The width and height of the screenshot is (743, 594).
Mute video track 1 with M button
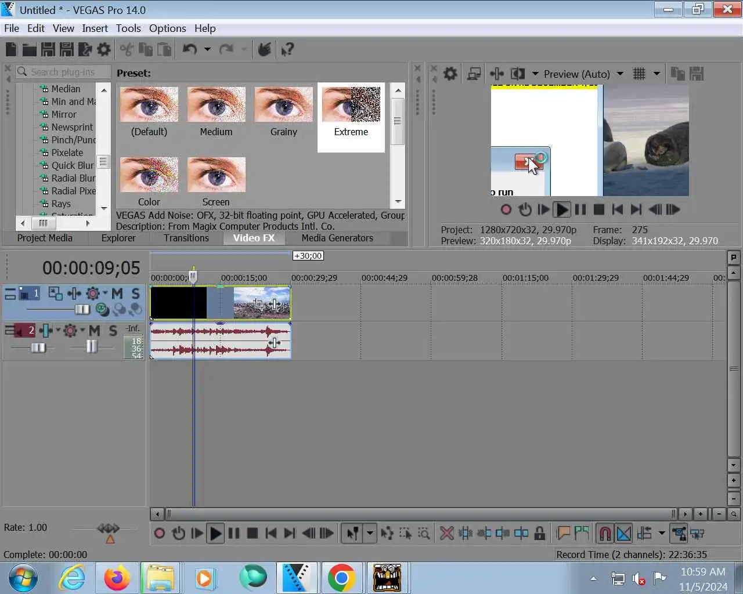coord(117,294)
